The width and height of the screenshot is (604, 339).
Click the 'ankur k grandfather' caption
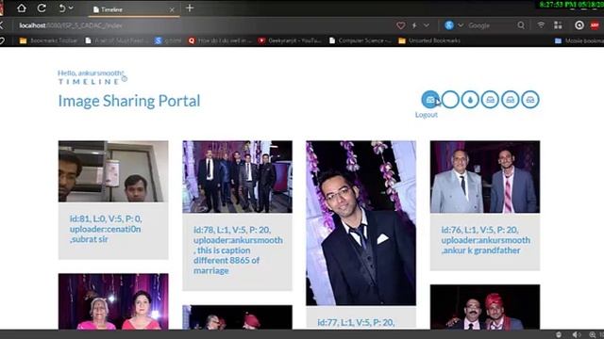click(x=481, y=250)
